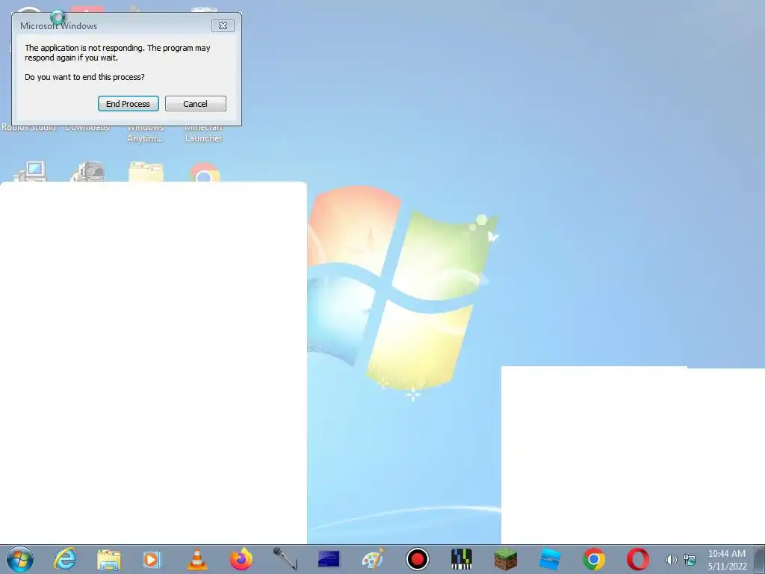This screenshot has height=574, width=765.
Task: Open Google Chrome from the taskbar
Action: (x=594, y=559)
